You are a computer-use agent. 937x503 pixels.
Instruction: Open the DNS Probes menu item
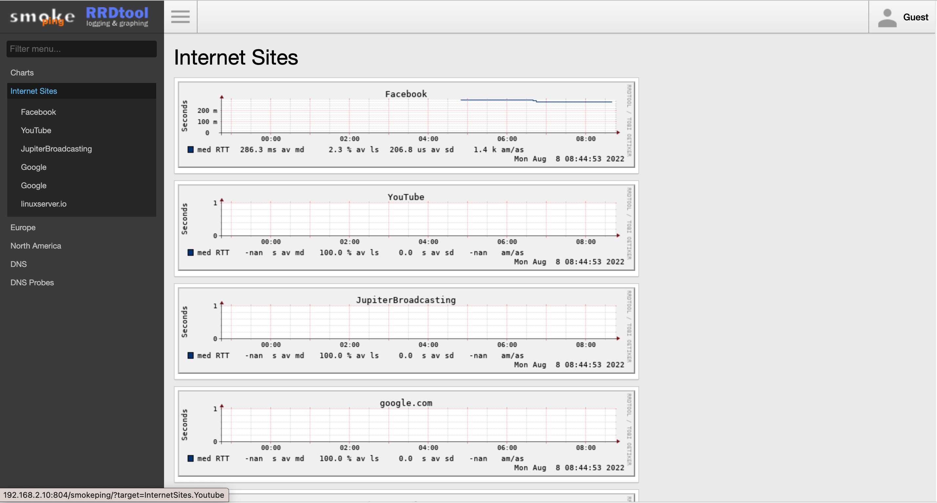click(x=32, y=282)
